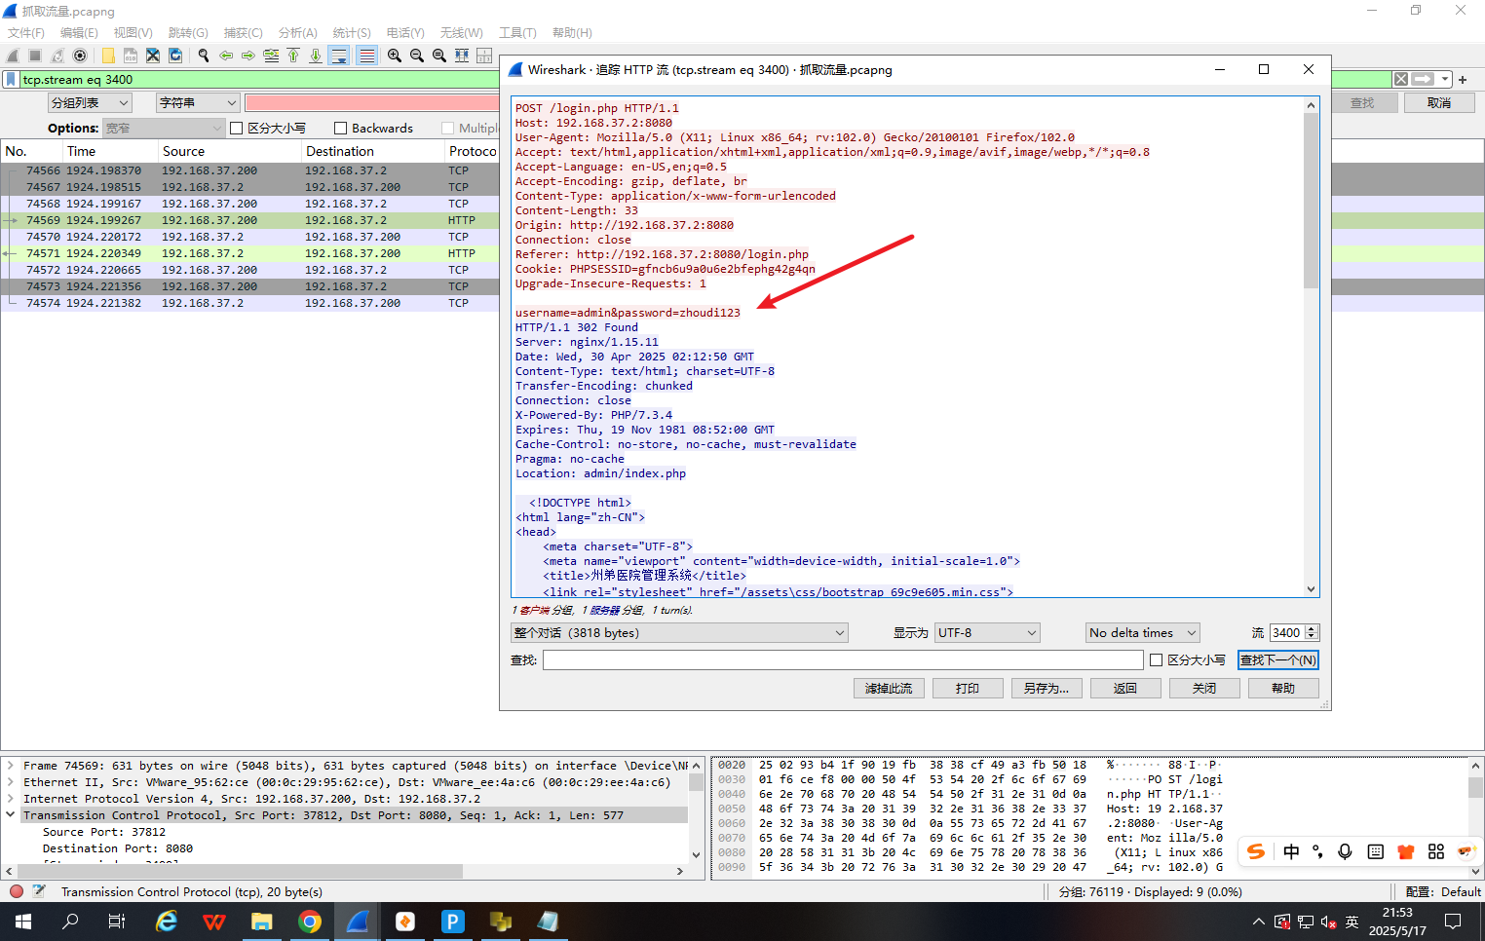The image size is (1485, 941).
Task: Zoom out main window text
Action: [x=417, y=56]
